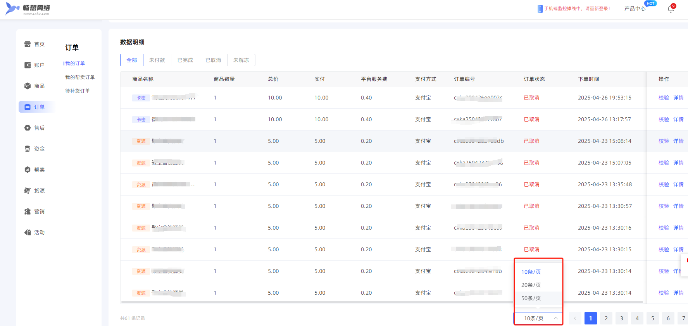The width and height of the screenshot is (688, 326).
Task: Click 支付宝 in the 13:17:57 row
Action: (423, 120)
